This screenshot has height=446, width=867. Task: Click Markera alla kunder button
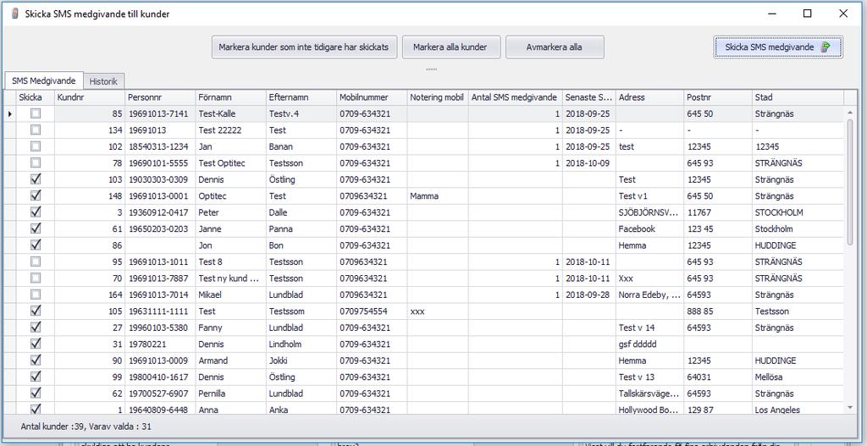coord(450,47)
